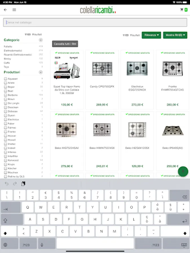This screenshot has width=190, height=253.
Task: Check the Kenwood producer filter
Action: pyautogui.click(x=6, y=160)
